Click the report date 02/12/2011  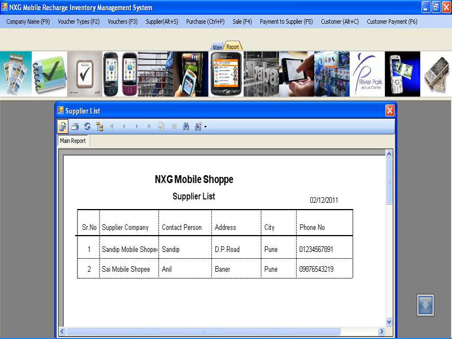point(324,200)
